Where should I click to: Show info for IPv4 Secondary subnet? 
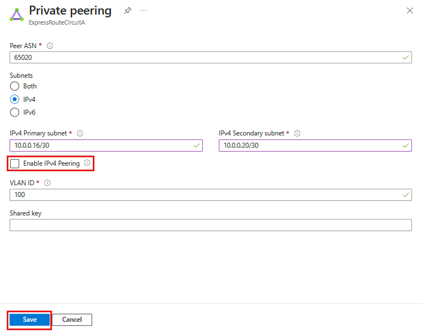297,133
